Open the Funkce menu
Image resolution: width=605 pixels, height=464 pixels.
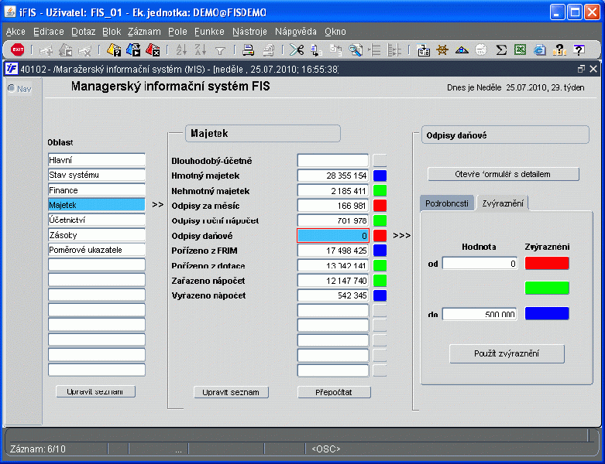pos(209,32)
